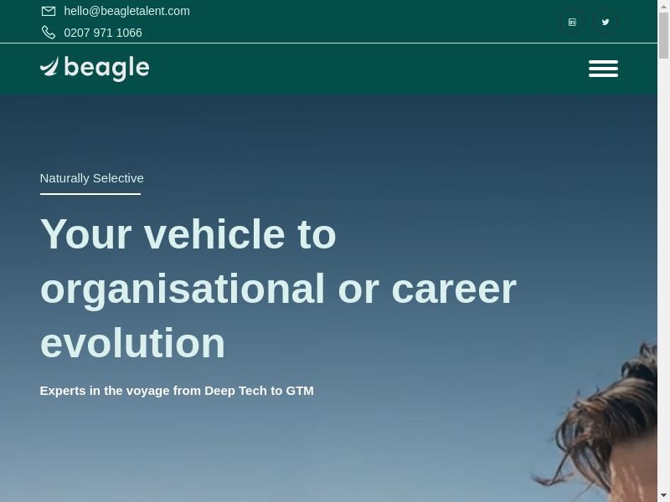Click the scrollbar down arrow

tap(663, 495)
